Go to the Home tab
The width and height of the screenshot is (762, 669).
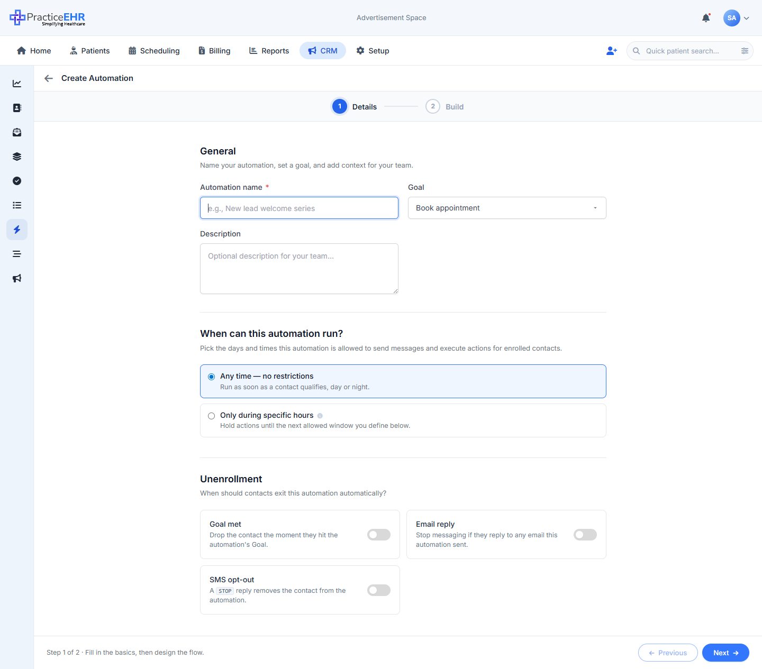coord(34,51)
